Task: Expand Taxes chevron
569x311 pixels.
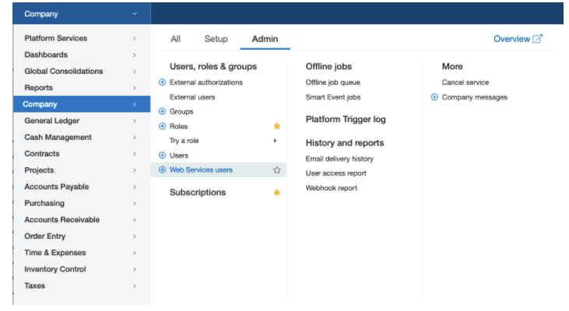Action: 134,285
